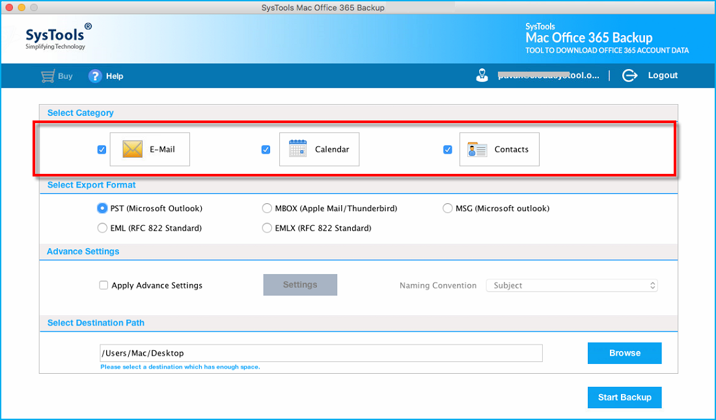The width and height of the screenshot is (716, 420).
Task: Click the Settings button
Action: point(300,285)
